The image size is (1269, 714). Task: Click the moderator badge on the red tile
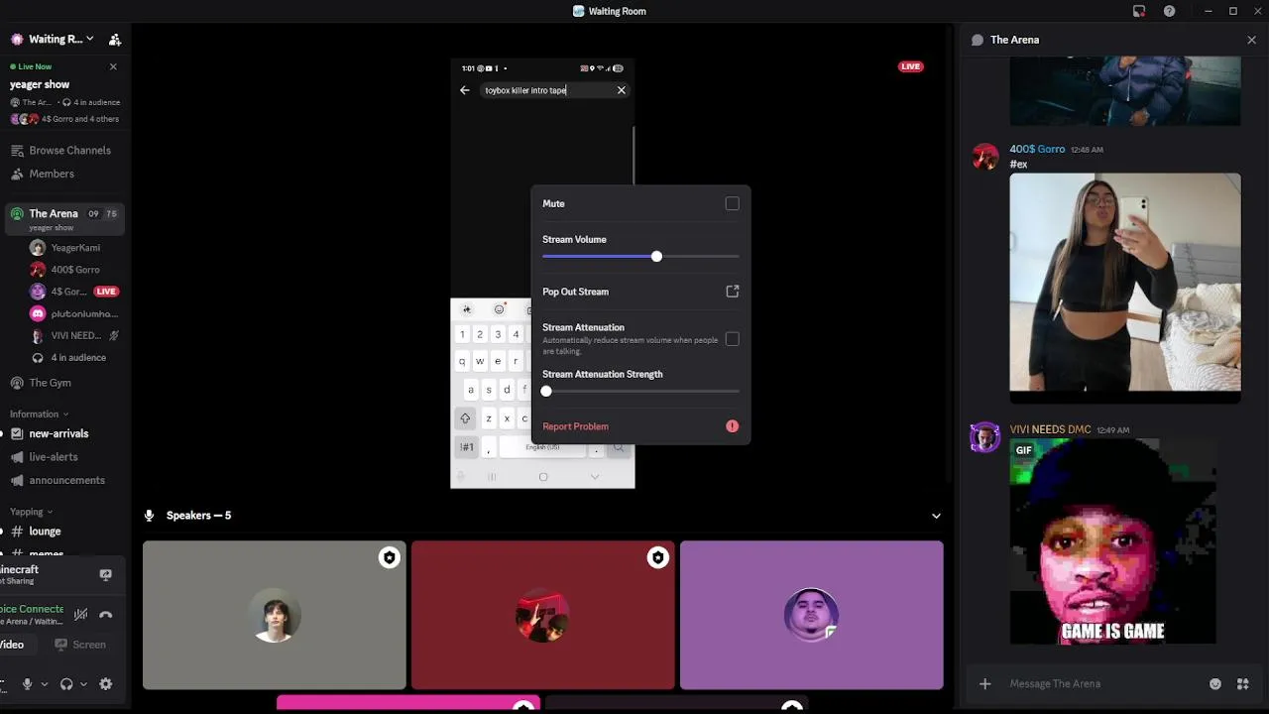coord(657,558)
